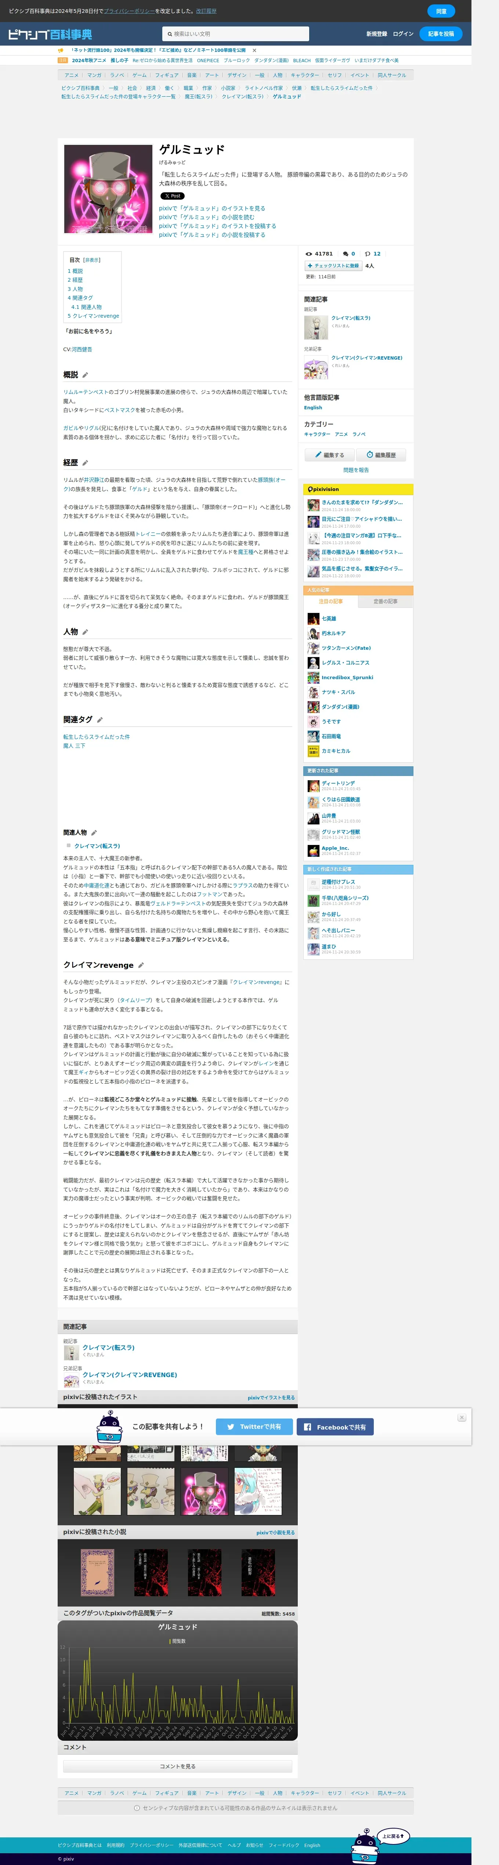This screenshot has width=499, height=1865.
Task: Open クレイマン(転スラ) parent article thumbnail in sidebar
Action: tap(316, 327)
